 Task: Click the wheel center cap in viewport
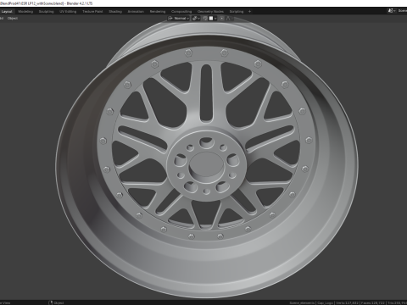(206, 164)
